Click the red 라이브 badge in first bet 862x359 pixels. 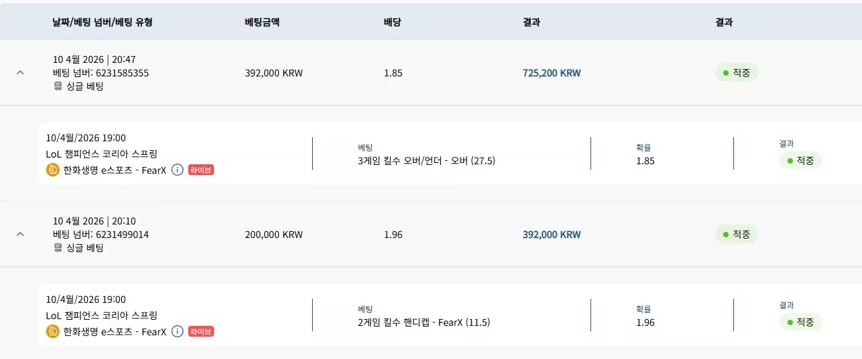coord(201,170)
